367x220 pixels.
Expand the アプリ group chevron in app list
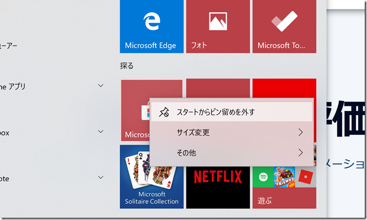click(100, 86)
